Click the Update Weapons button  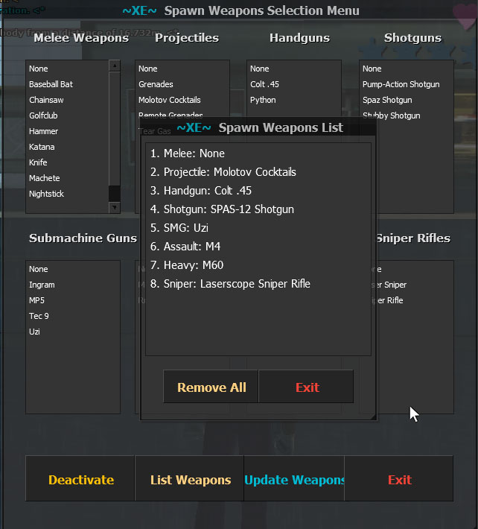point(294,479)
